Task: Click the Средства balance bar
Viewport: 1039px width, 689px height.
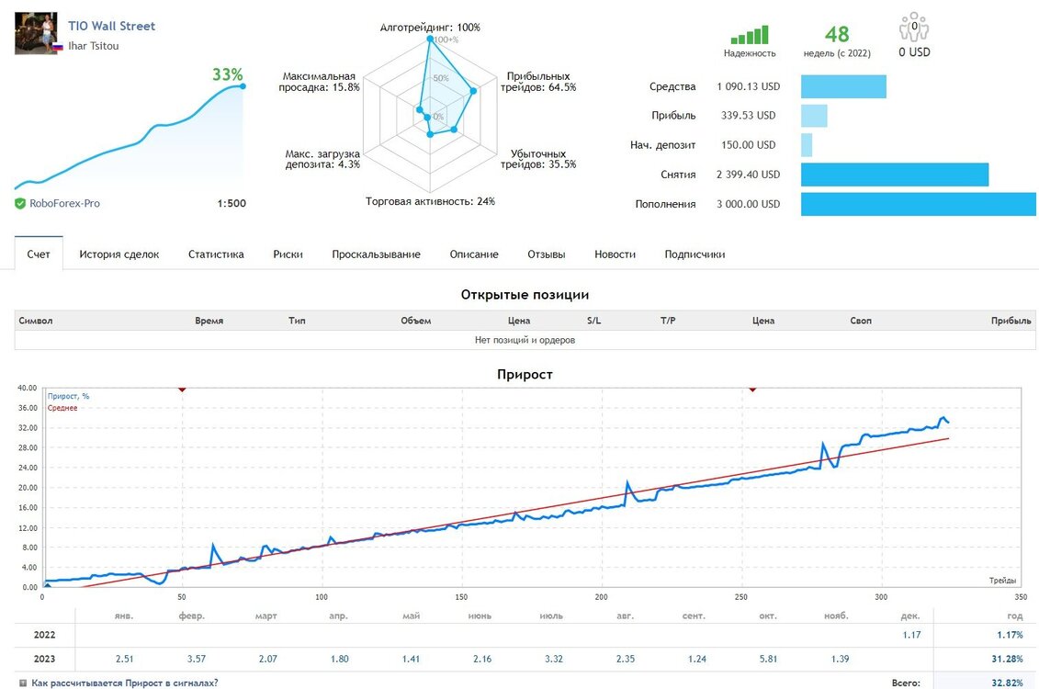Action: (x=843, y=86)
